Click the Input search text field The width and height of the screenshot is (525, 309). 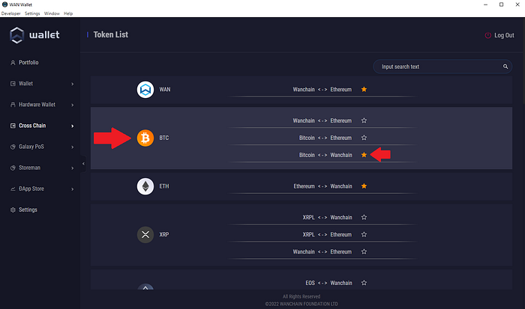(x=442, y=67)
